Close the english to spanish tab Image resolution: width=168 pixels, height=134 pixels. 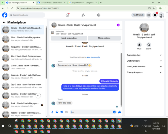(x=96, y=3)
